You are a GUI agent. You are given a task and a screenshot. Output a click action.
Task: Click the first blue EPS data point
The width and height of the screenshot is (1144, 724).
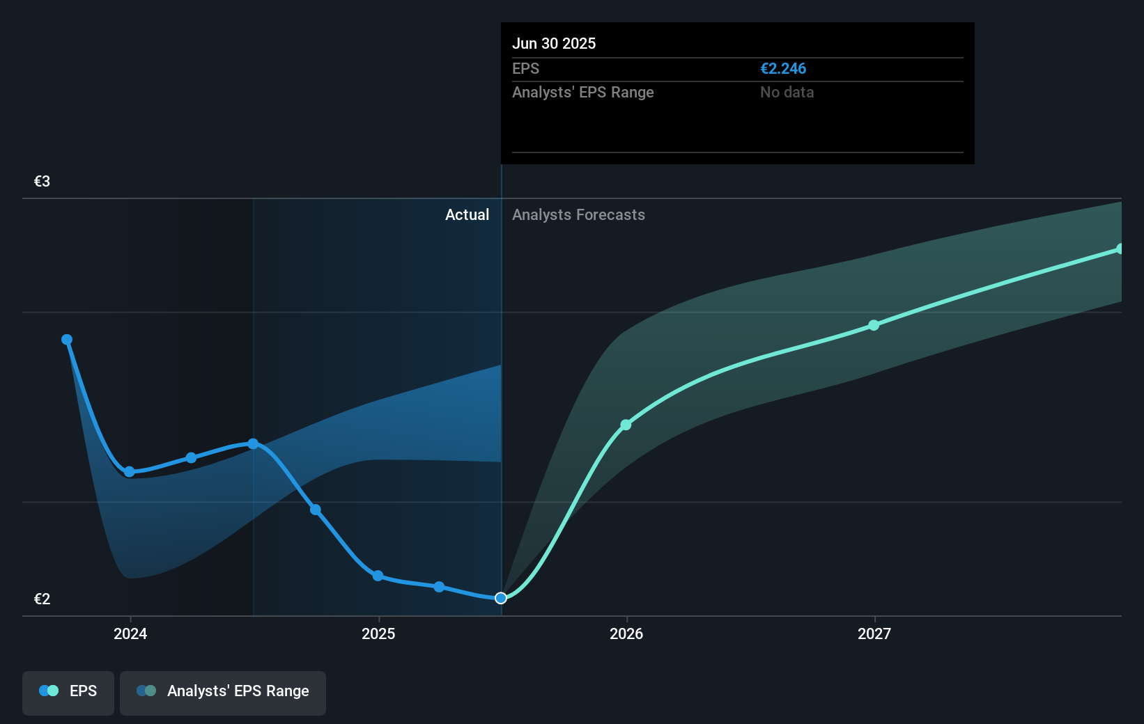point(67,339)
